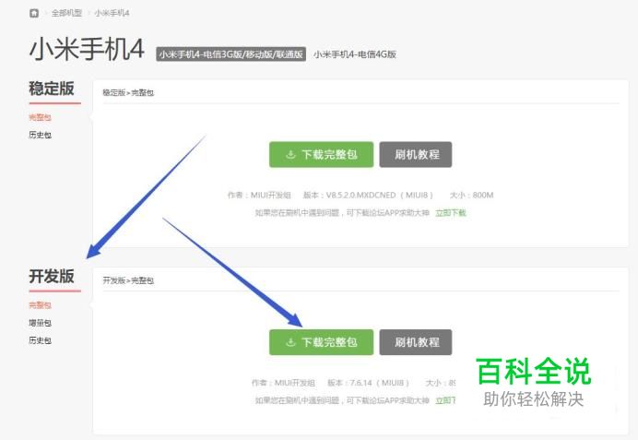Click 稳定版>完整包 panel title
Image resolution: width=638 pixels, height=440 pixels.
pyautogui.click(x=128, y=92)
